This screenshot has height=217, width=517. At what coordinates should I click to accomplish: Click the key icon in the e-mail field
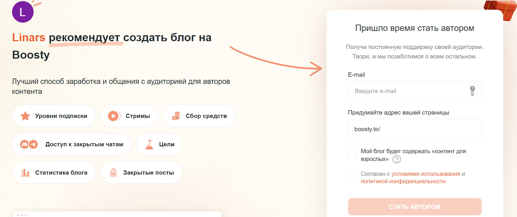(472, 91)
